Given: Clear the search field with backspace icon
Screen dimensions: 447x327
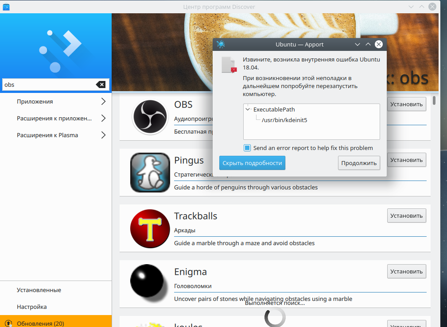Looking at the screenshot, I should click(x=101, y=85).
